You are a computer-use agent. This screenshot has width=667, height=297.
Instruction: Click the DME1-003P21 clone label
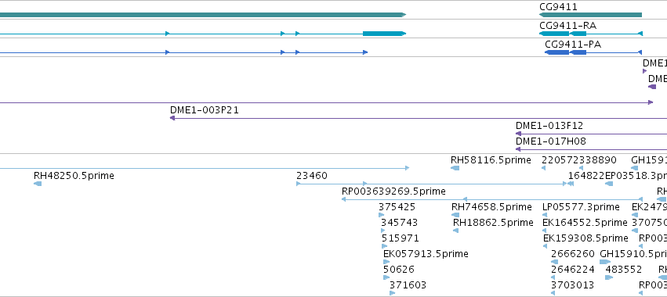point(205,110)
